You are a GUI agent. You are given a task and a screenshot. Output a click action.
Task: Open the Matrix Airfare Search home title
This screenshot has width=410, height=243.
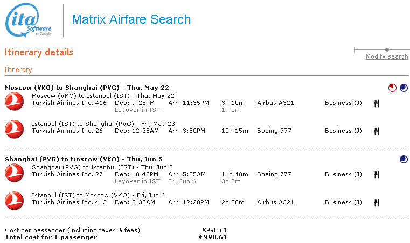tap(131, 20)
